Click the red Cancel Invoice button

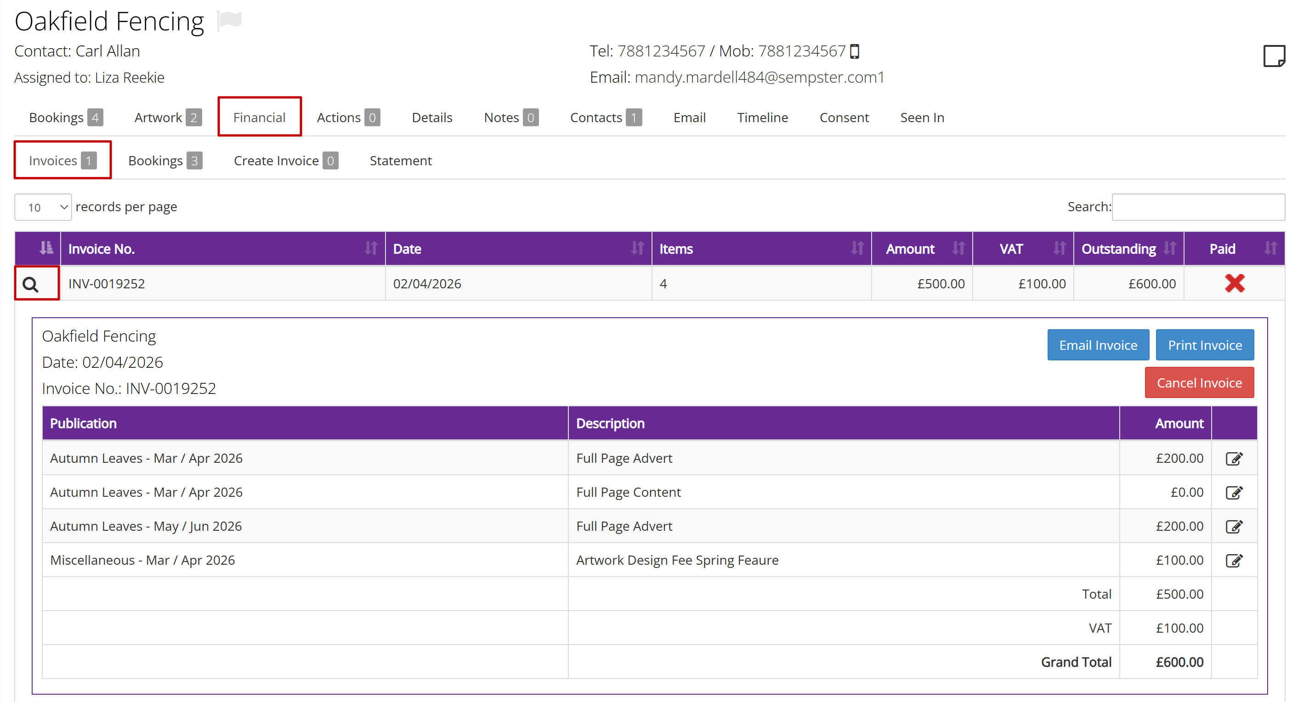pyautogui.click(x=1199, y=383)
